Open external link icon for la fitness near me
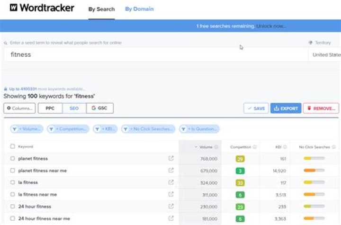Screen dimensions: 341x225 click(171, 194)
